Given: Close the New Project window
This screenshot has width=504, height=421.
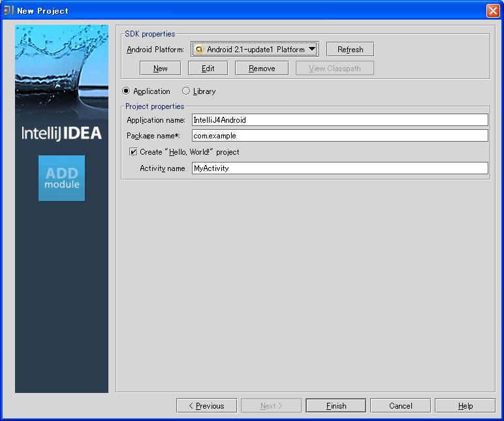Looking at the screenshot, I should click(x=493, y=10).
